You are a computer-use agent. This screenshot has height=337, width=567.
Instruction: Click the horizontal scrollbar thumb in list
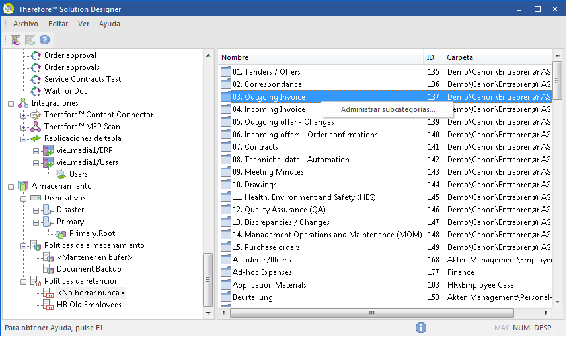pyautogui.click(x=372, y=313)
